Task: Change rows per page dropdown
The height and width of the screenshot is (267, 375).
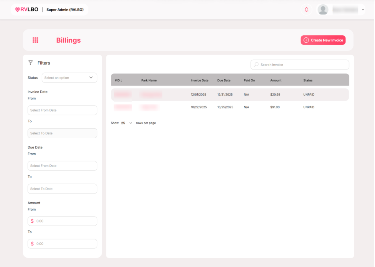Action: coord(127,123)
